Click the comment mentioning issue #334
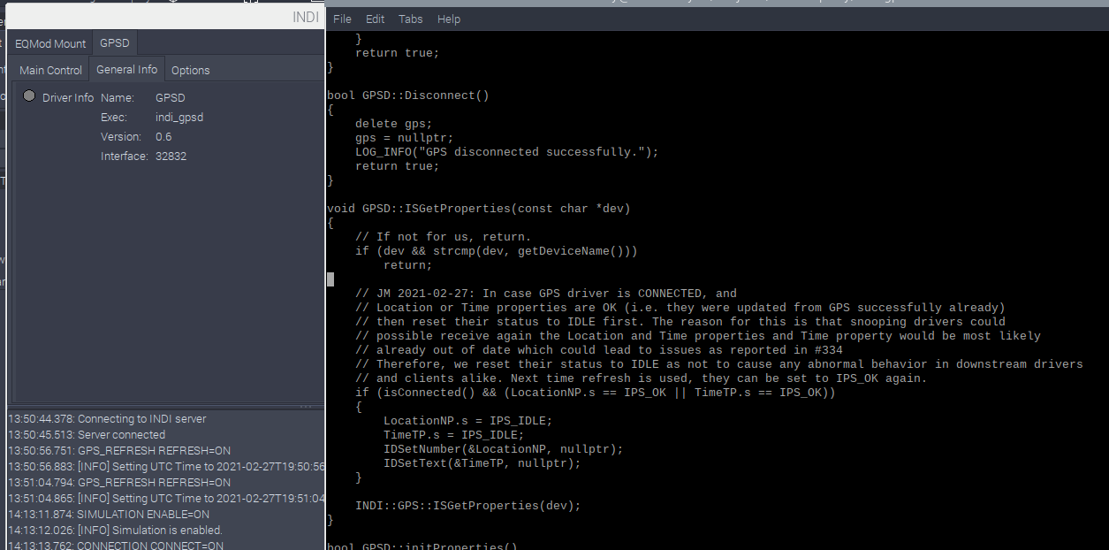This screenshot has height=550, width=1109. click(x=599, y=350)
